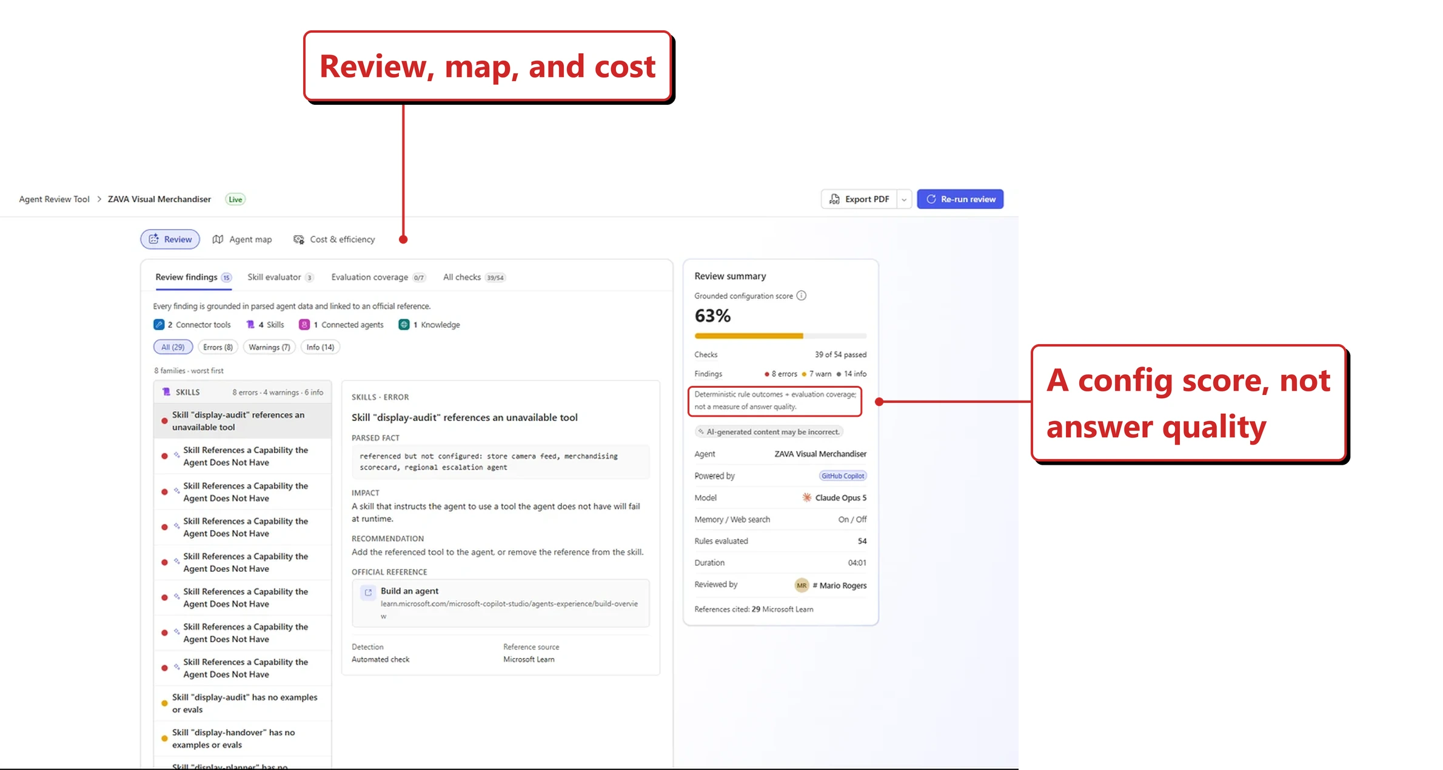Click the configuration score progress bar
This screenshot has height=770, width=1443.
pyautogui.click(x=780, y=336)
